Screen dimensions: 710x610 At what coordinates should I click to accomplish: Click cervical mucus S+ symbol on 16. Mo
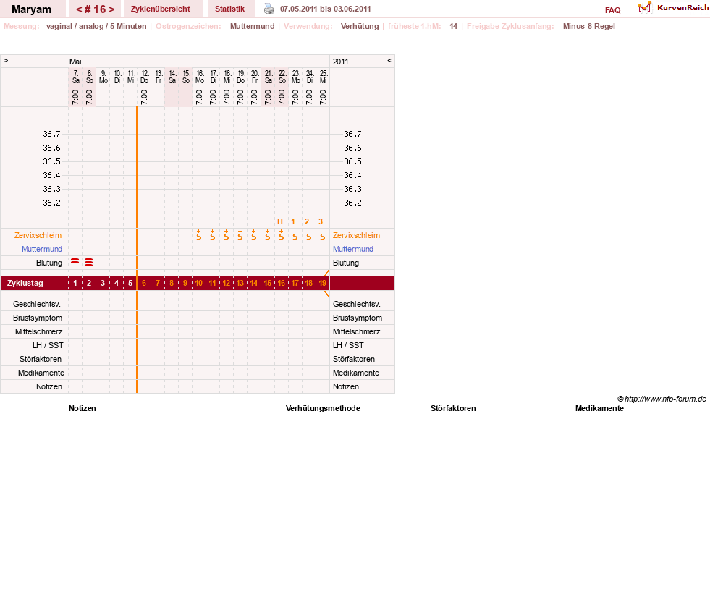[x=199, y=234]
